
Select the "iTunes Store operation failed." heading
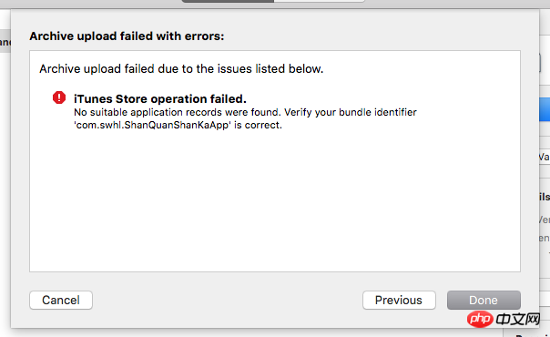pos(160,99)
